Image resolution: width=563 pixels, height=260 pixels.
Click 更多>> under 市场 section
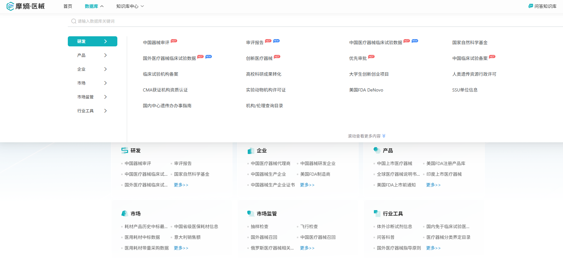pyautogui.click(x=181, y=248)
